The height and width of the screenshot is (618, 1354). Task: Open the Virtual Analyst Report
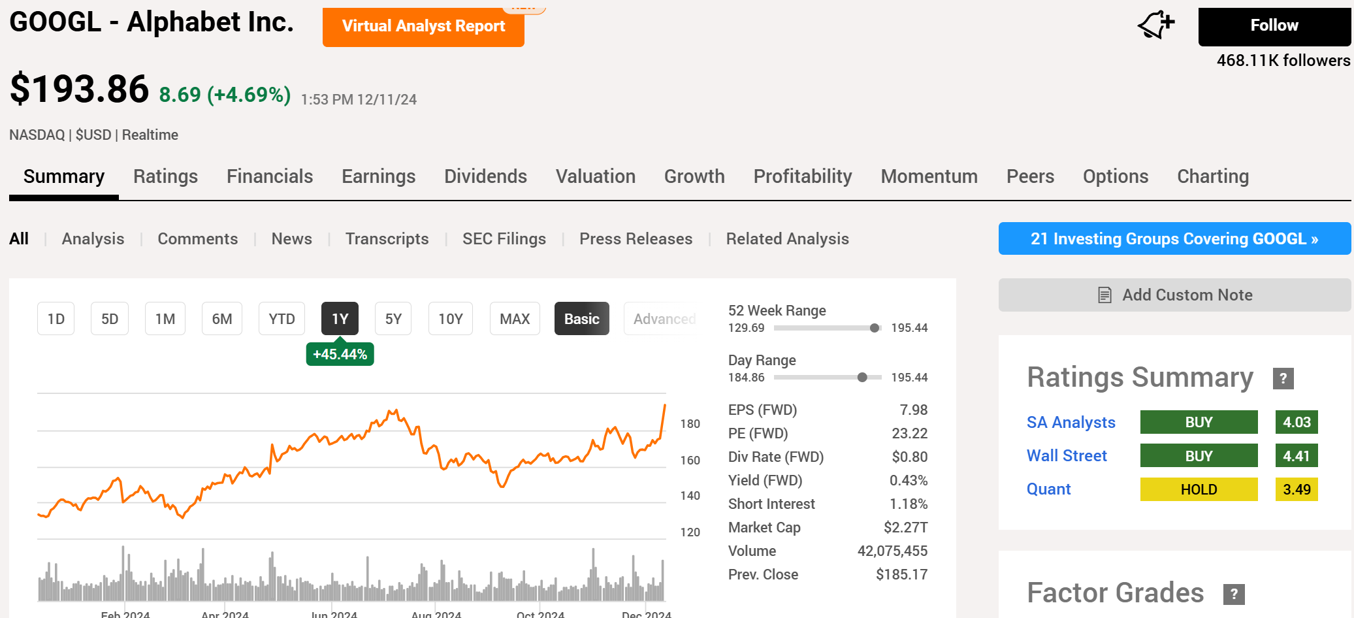423,27
